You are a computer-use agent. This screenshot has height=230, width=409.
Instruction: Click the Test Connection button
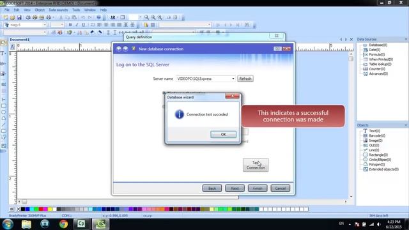pyautogui.click(x=256, y=165)
